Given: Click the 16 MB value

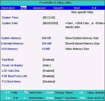Looking at the screenshot, I should click(46, 49).
